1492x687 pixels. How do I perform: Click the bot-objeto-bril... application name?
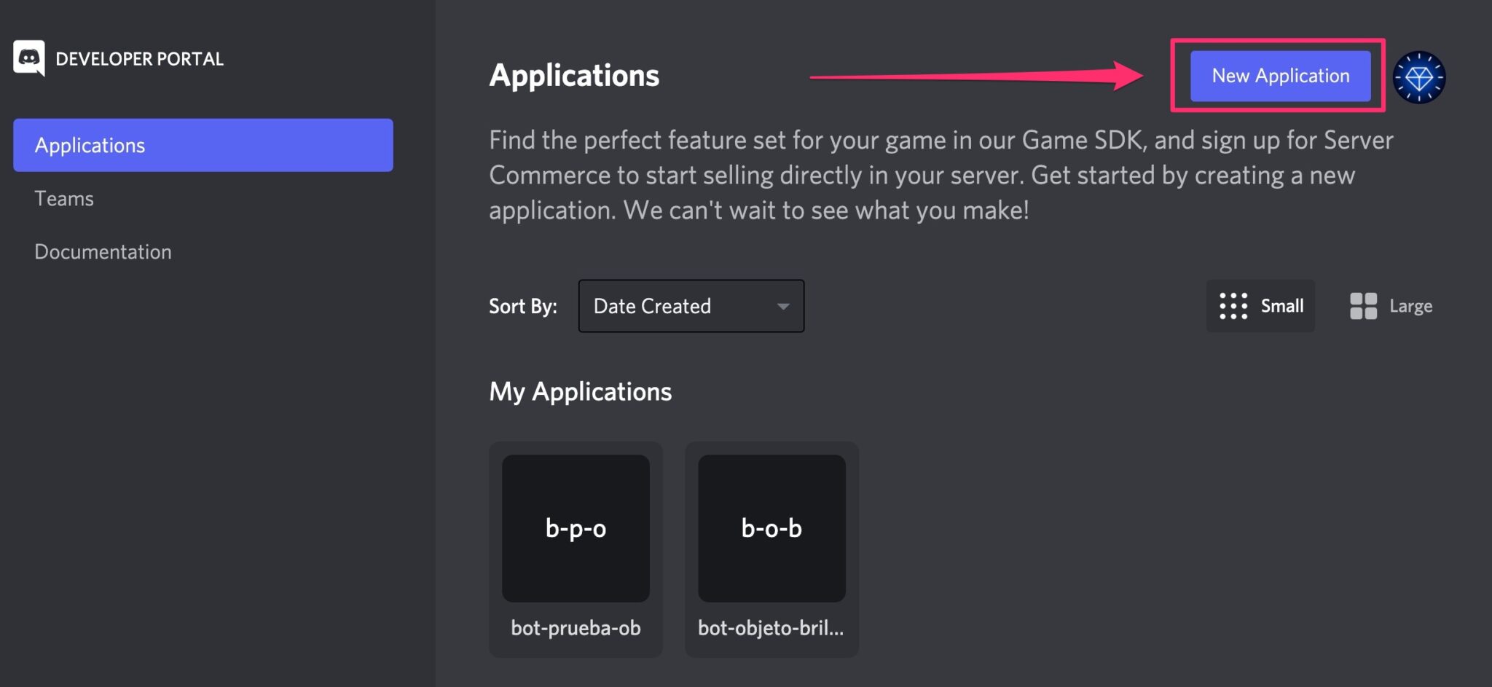pos(771,628)
